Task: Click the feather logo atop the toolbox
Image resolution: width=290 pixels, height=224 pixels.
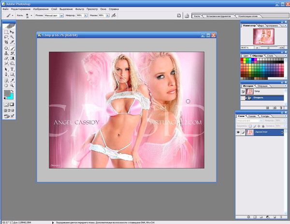Action: click(9, 26)
